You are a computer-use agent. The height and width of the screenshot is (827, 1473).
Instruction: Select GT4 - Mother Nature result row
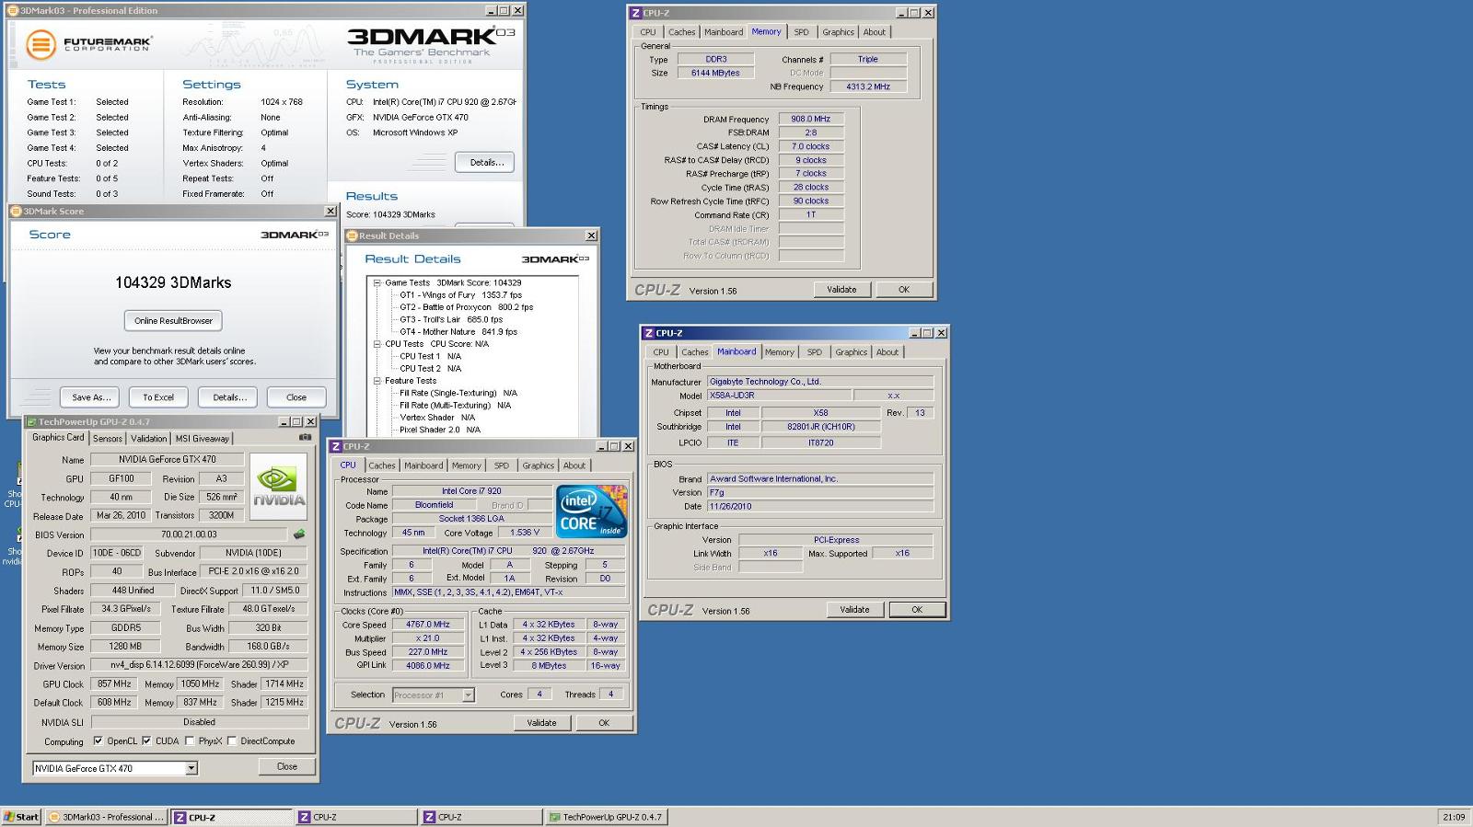click(458, 332)
